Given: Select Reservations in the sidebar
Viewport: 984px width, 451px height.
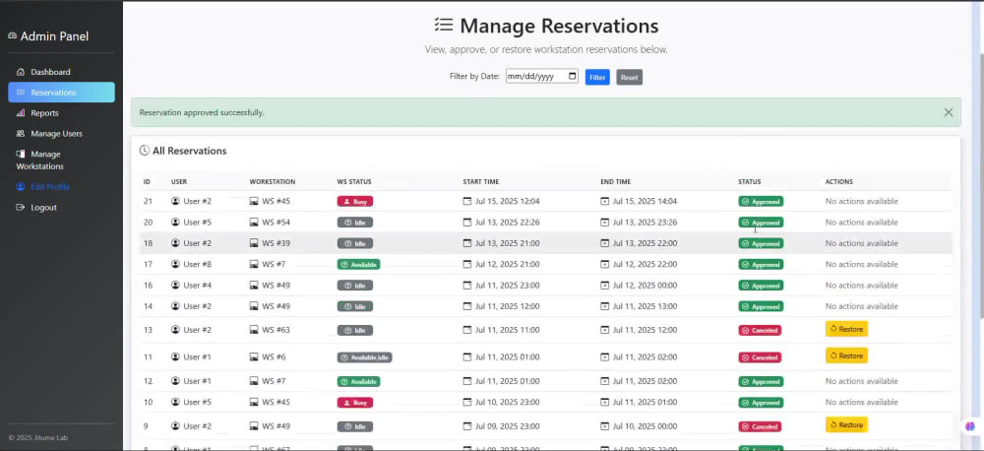Looking at the screenshot, I should (x=61, y=93).
